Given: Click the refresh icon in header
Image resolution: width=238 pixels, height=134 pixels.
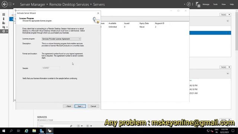Looking at the screenshot, I should pos(189,4).
